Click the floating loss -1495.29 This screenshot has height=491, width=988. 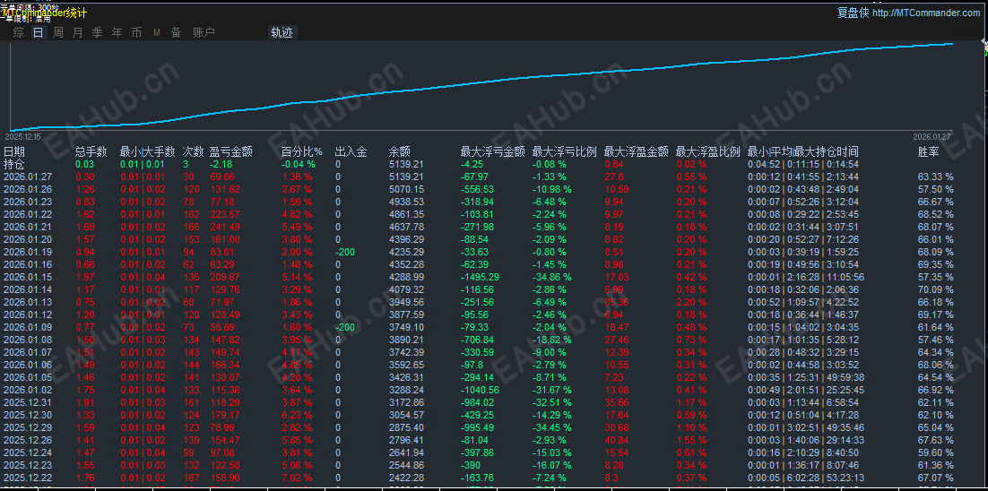[481, 276]
